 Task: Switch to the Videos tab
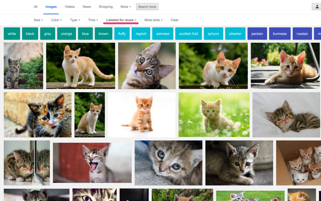69,7
